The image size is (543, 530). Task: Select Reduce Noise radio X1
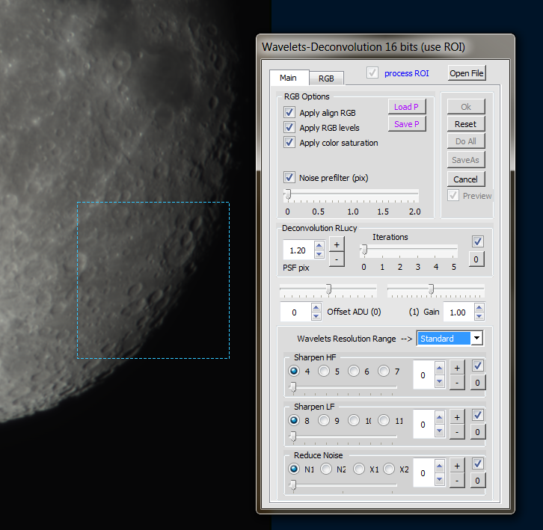(x=359, y=469)
